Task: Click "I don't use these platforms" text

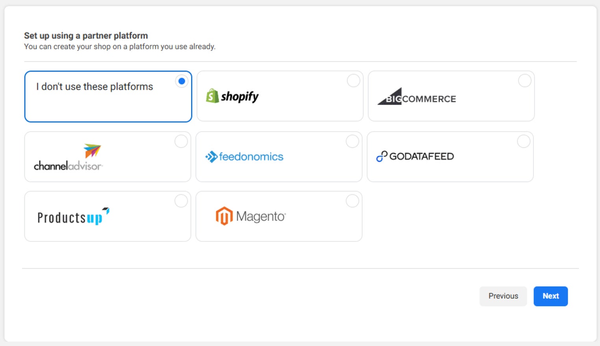Action: [x=94, y=86]
